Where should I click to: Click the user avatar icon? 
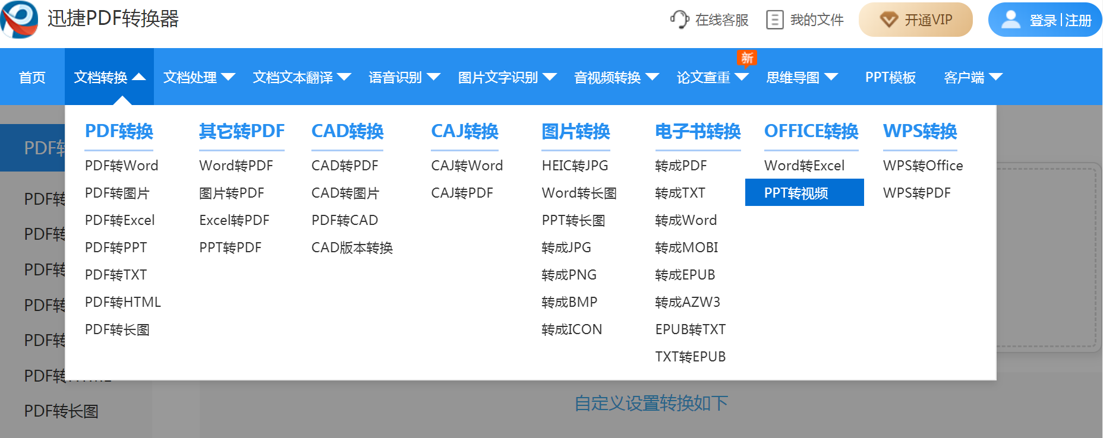coord(1010,20)
